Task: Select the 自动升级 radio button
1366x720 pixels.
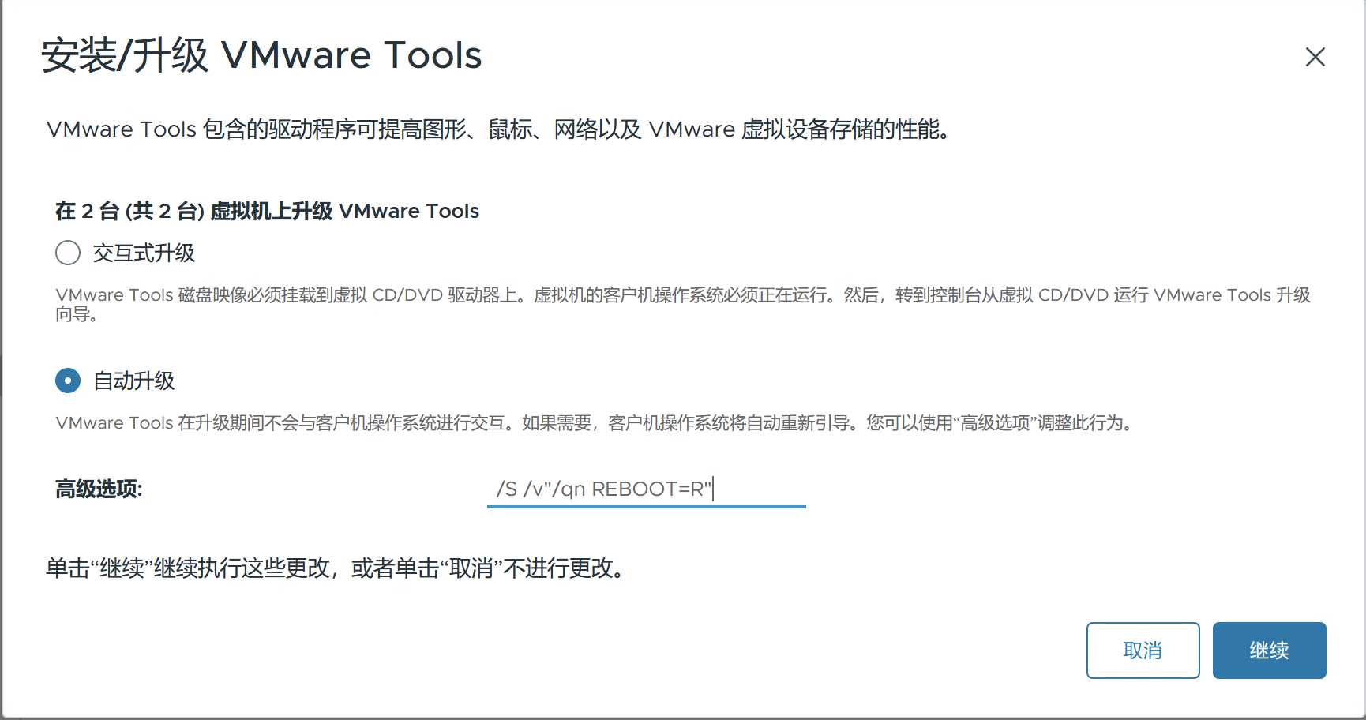Action: click(x=68, y=381)
